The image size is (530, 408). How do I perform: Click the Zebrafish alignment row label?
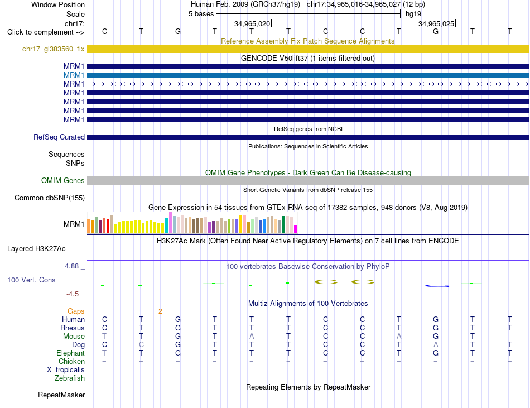(70, 378)
